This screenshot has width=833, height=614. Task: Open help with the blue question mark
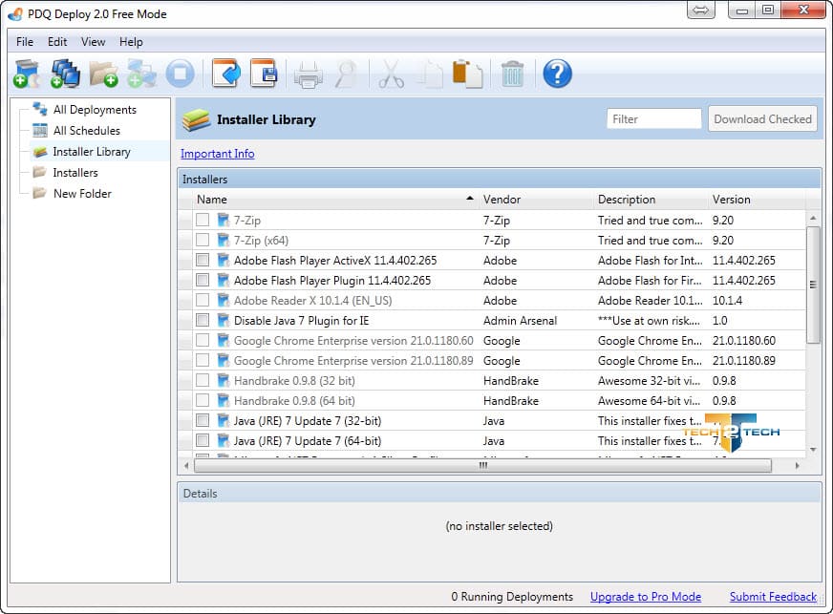click(557, 74)
